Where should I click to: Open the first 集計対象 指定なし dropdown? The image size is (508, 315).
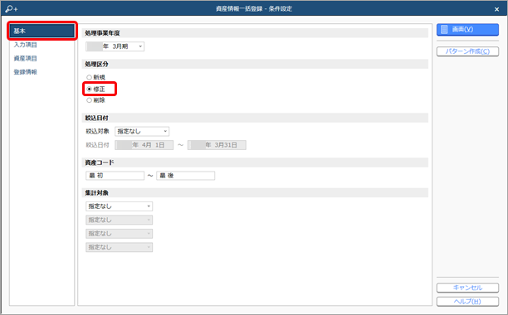(120, 206)
